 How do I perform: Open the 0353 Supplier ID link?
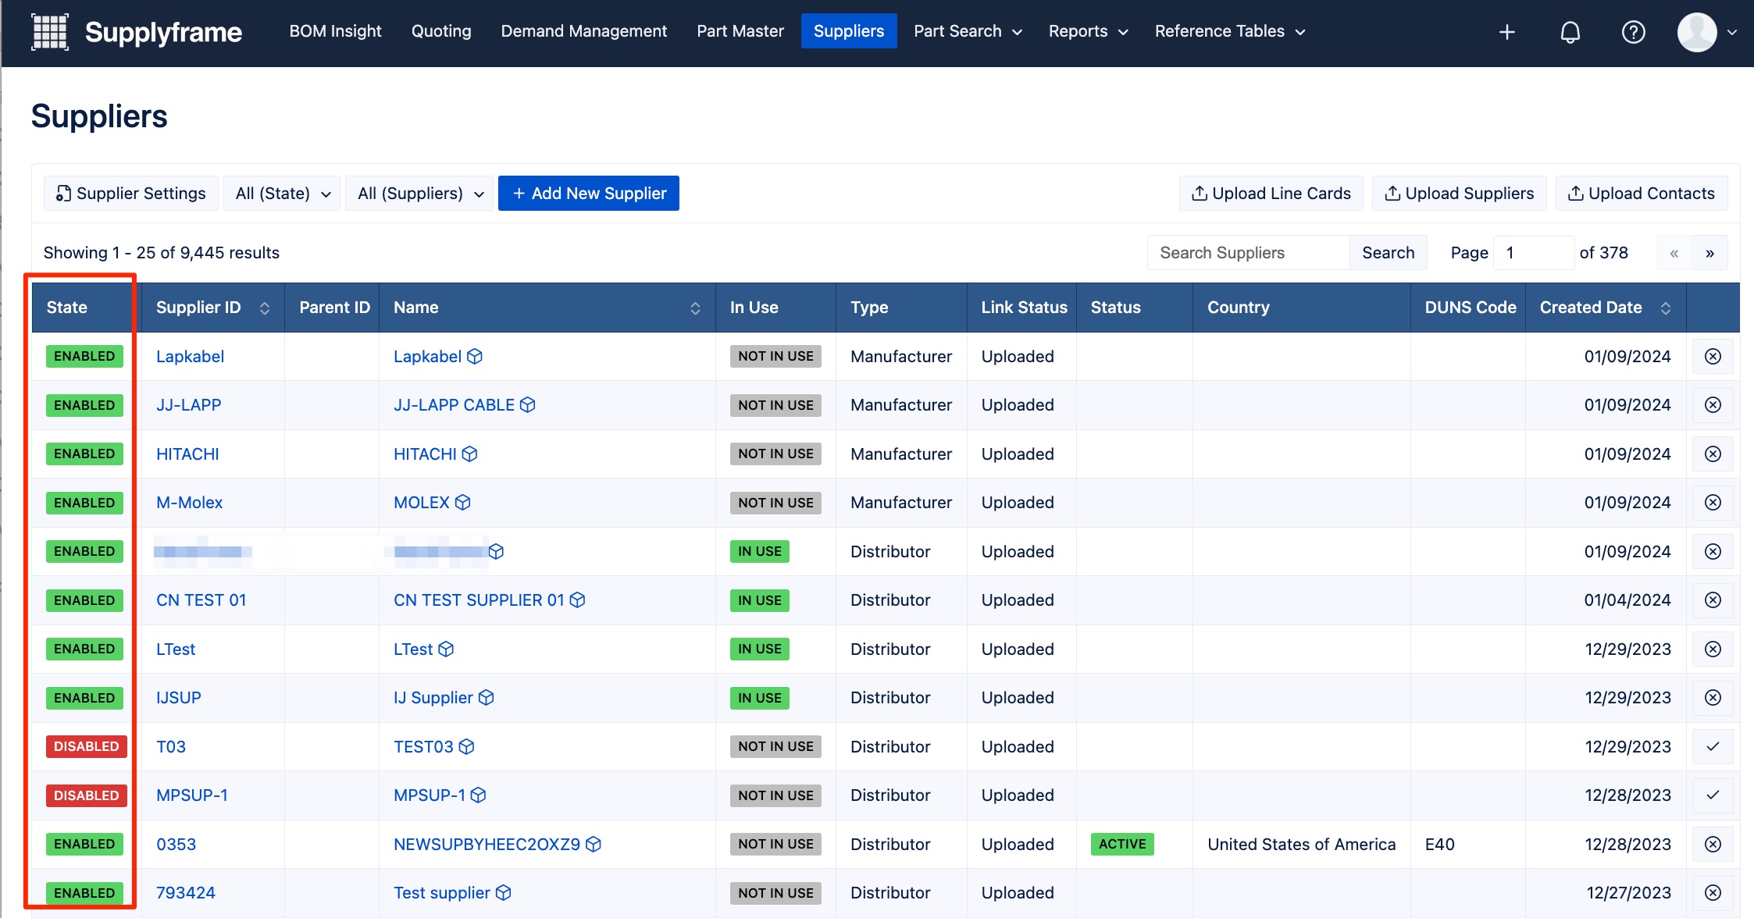pyautogui.click(x=176, y=845)
